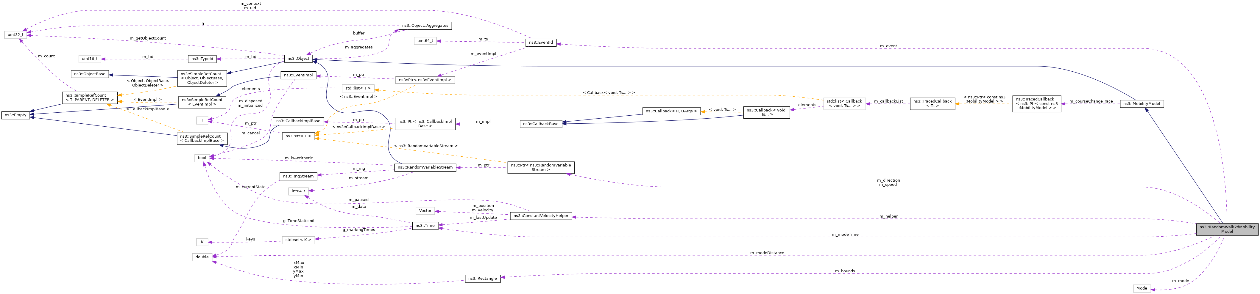Image resolution: width=1260 pixels, height=294 pixels.
Task: Click the uint32_t type node
Action: click(x=15, y=35)
